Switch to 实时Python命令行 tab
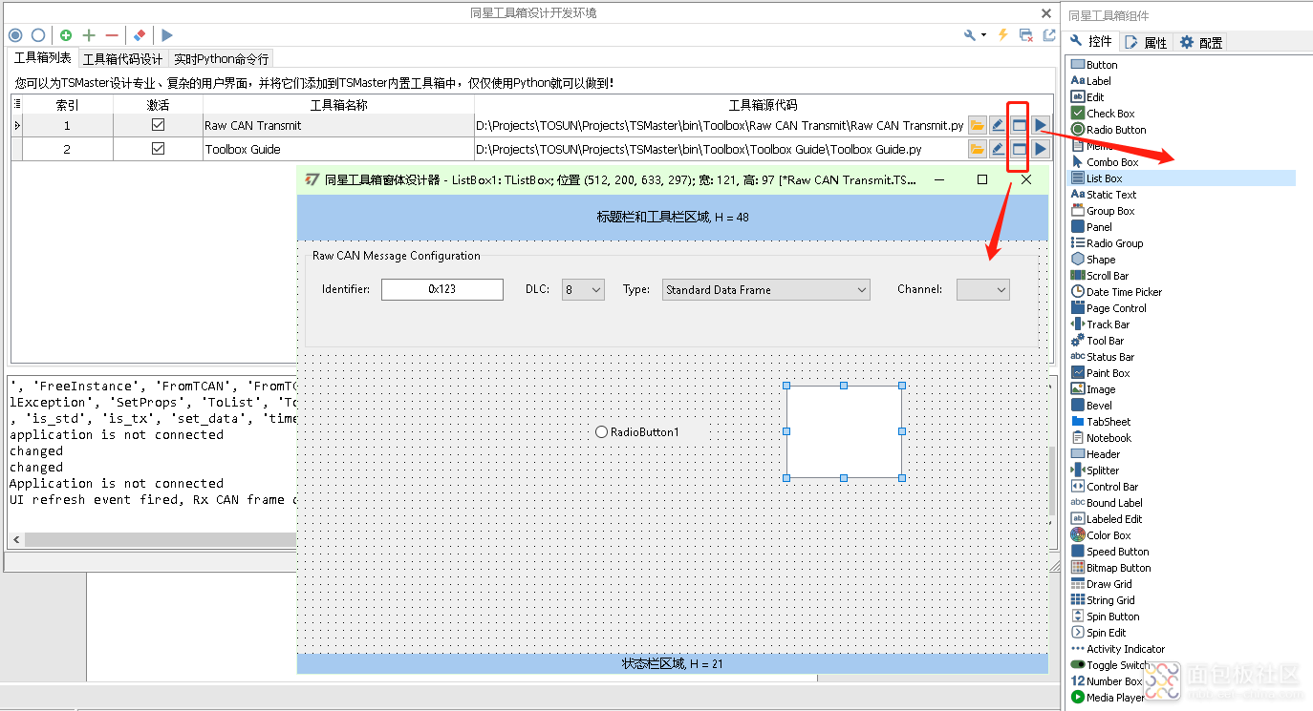Image resolution: width=1313 pixels, height=711 pixels. (221, 59)
